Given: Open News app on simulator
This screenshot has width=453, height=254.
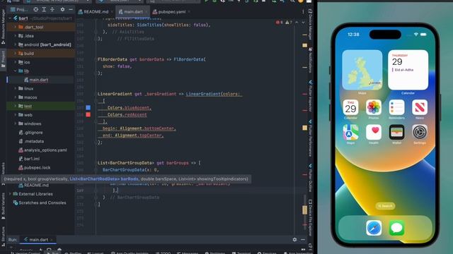Looking at the screenshot, I should pyautogui.click(x=420, y=107).
